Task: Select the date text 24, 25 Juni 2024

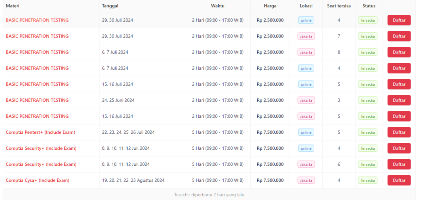Action: (118, 100)
